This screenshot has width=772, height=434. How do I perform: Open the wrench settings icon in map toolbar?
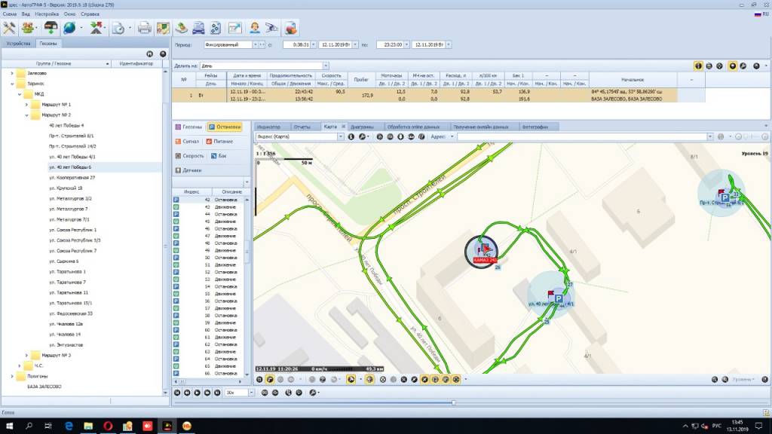pos(363,137)
